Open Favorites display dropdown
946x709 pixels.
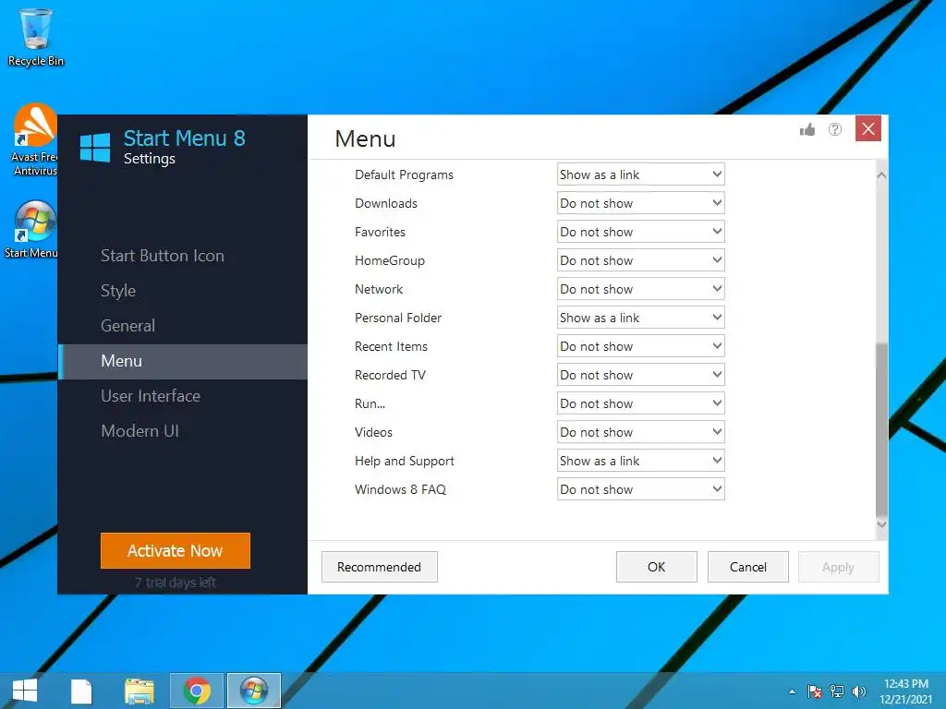click(641, 232)
